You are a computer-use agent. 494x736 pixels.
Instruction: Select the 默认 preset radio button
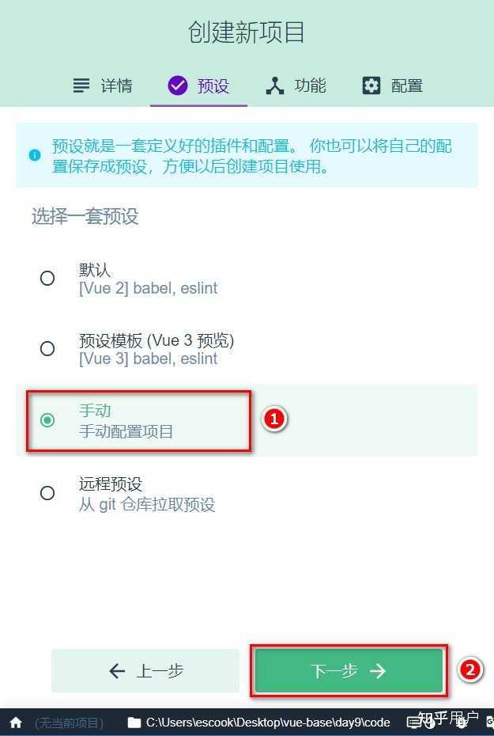tap(47, 278)
